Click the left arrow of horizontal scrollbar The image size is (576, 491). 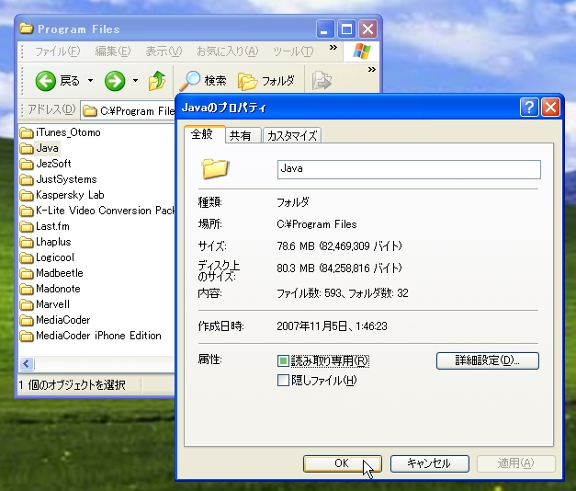click(27, 364)
